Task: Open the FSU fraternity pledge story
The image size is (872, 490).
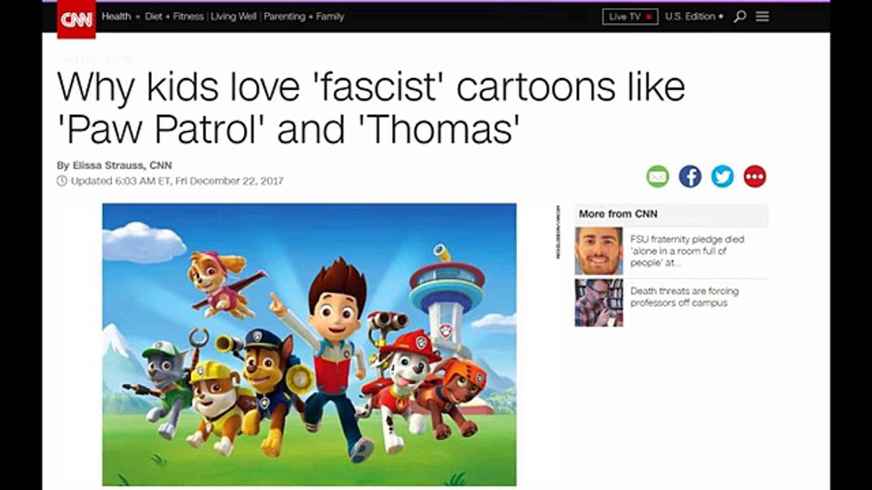Action: tap(687, 251)
